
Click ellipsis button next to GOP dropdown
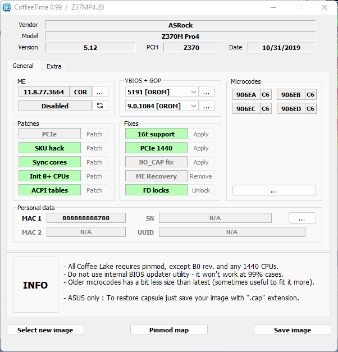pyautogui.click(x=207, y=106)
